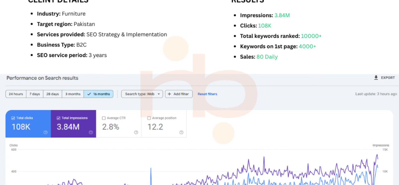This screenshot has height=185, width=399.
Task: Click the "Clicks" chart axis title
Action: pos(13,145)
